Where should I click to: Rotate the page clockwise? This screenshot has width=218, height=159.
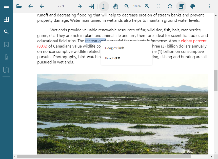(x=170, y=6)
